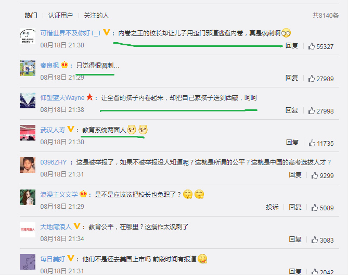Open username link 每日美好
Viewport: 348px width, 278px height.
click(x=53, y=259)
